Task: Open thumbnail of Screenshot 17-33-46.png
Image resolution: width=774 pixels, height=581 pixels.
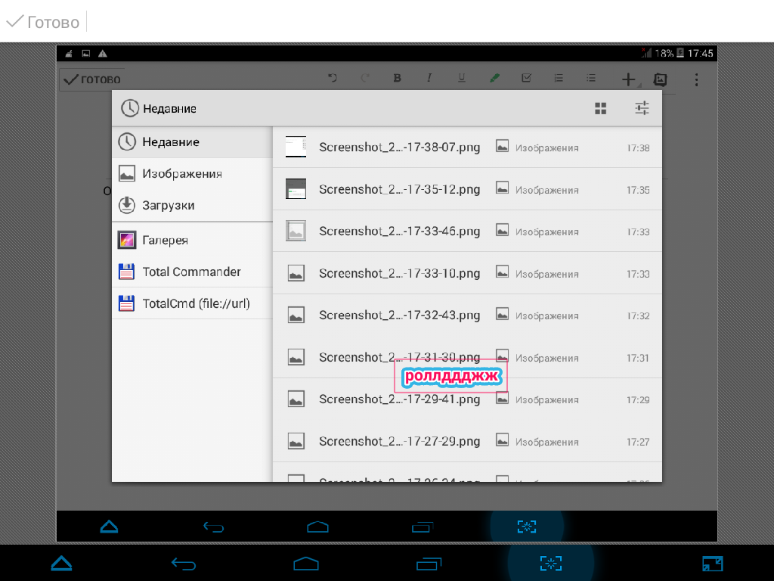Action: [296, 231]
